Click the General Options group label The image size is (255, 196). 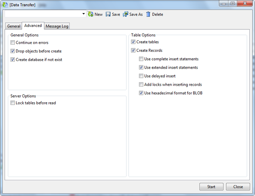tap(24, 35)
